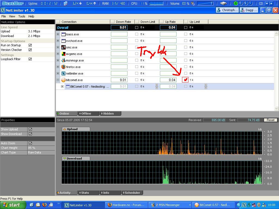The width and height of the screenshot is (279, 209).
Task: Click the lsass.exe process icon
Action: 63,34
